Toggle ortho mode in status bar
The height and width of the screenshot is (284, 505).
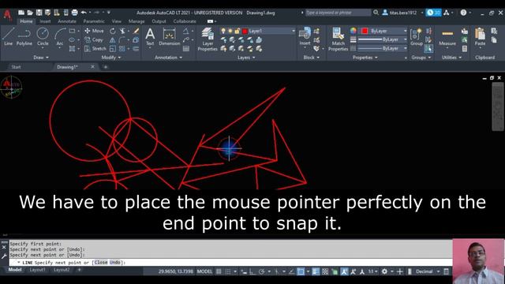(252, 271)
